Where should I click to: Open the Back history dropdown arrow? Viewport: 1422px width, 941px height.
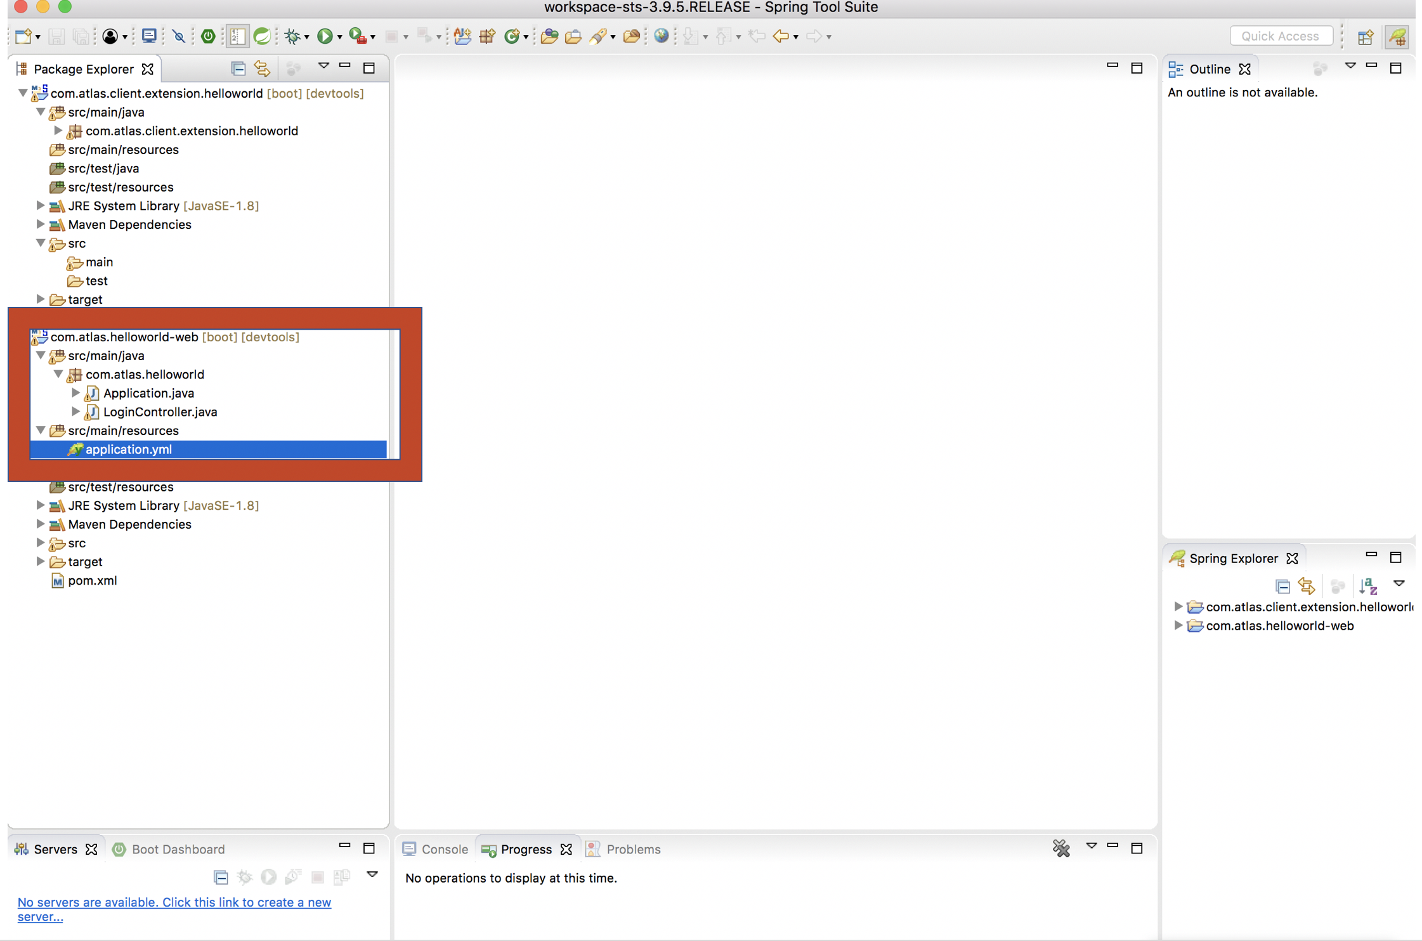(x=795, y=37)
